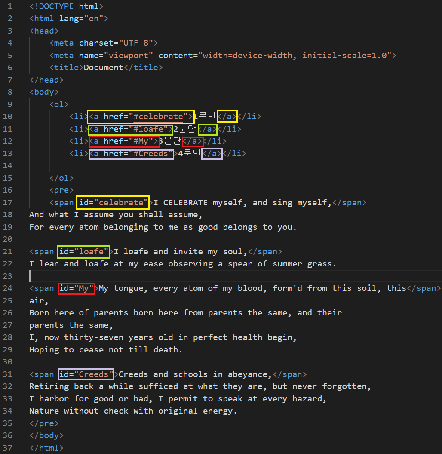Click the closing html tag
442x454 pixels.
point(46,448)
